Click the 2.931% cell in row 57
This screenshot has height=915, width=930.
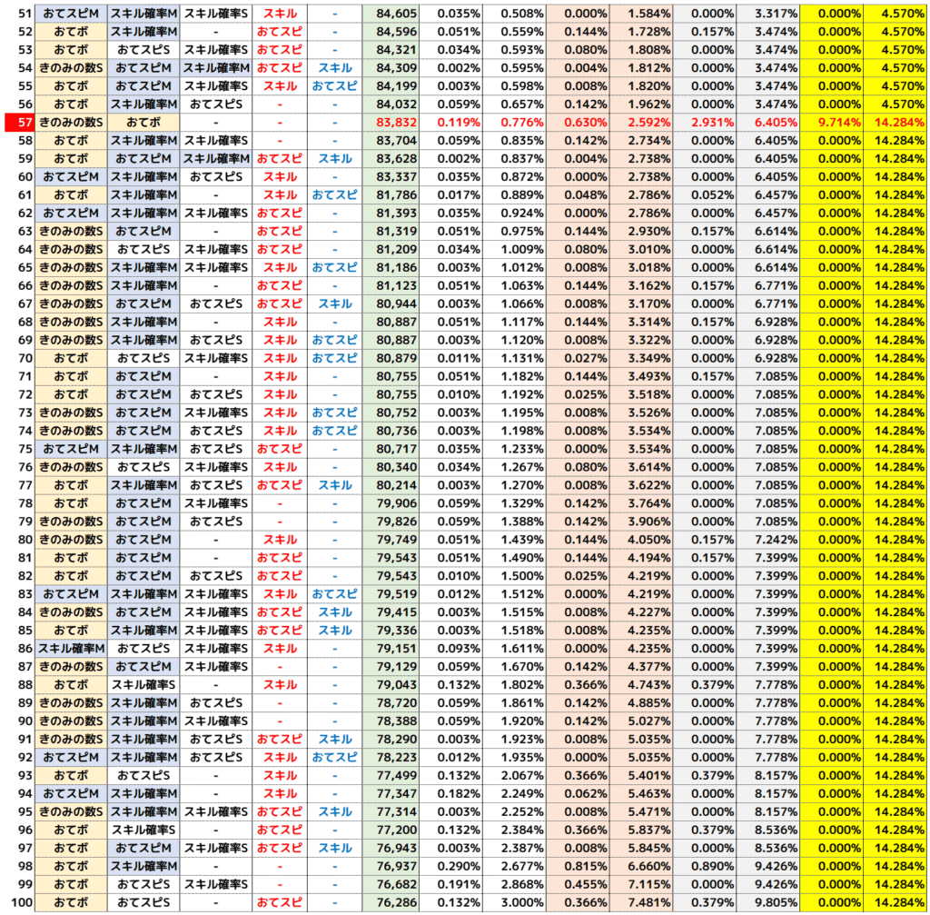705,122
